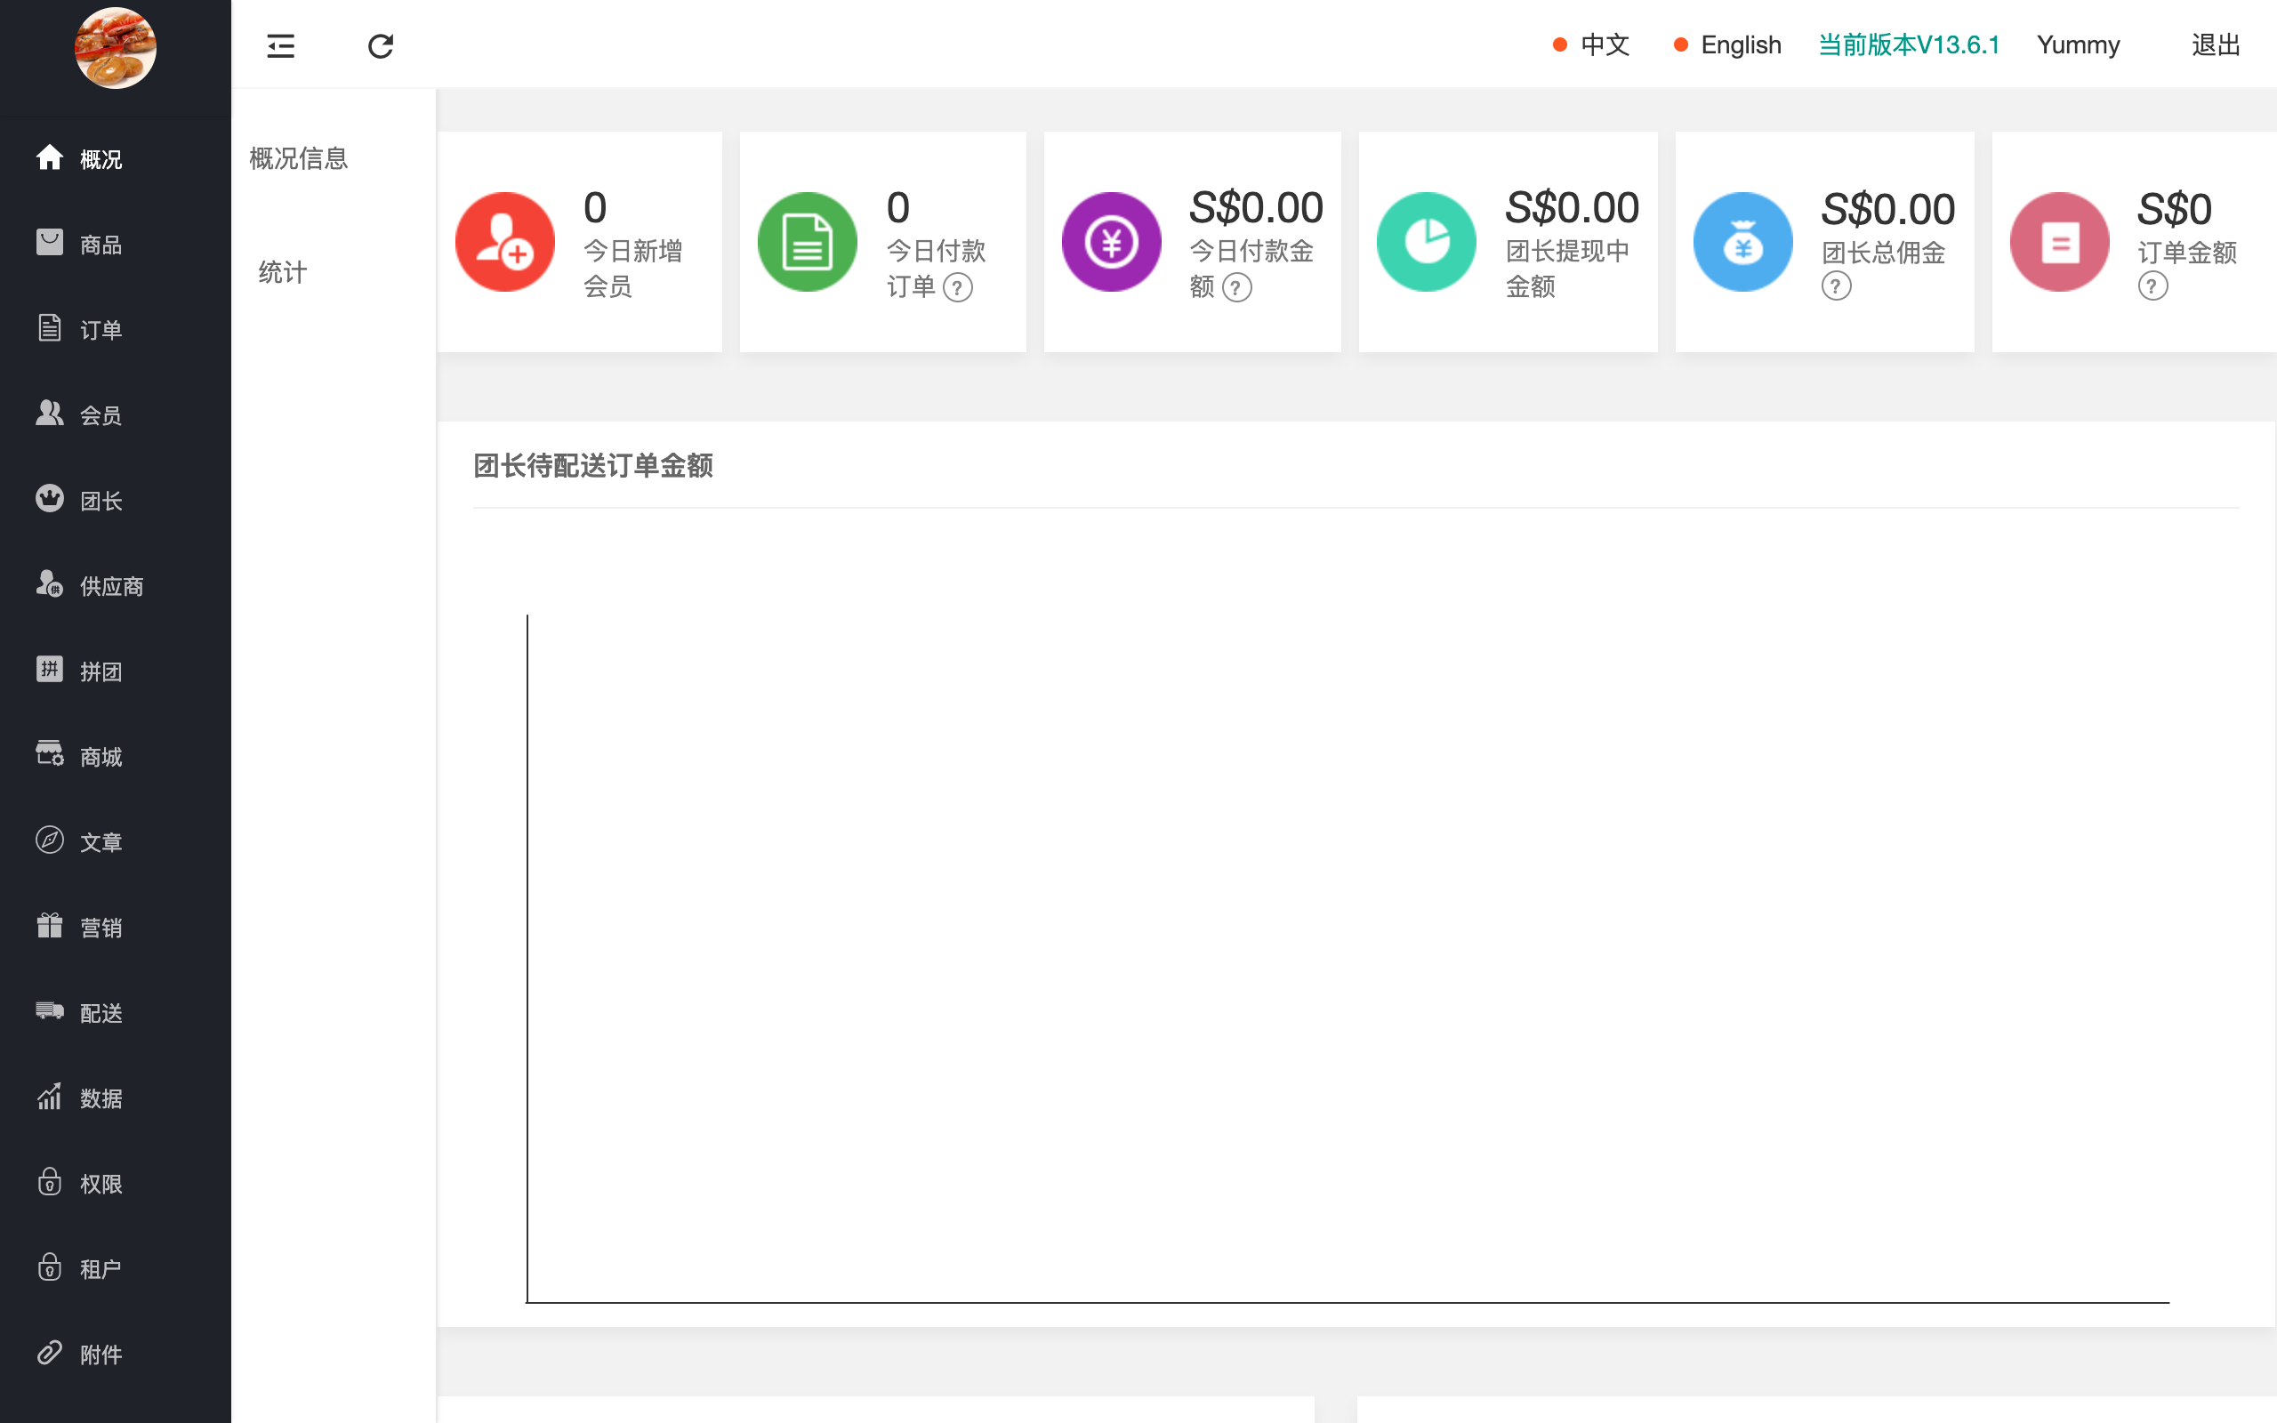The image size is (2277, 1423).
Task: Click the blue 团长总佣金 money bag icon
Action: pos(1743,242)
